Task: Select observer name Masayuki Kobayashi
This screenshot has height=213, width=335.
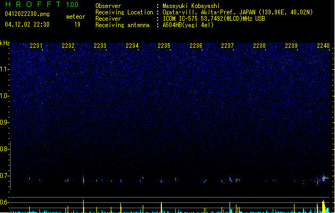Action: 191,6
